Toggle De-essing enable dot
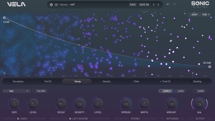This screenshot has height=121, width=215. point(11,82)
